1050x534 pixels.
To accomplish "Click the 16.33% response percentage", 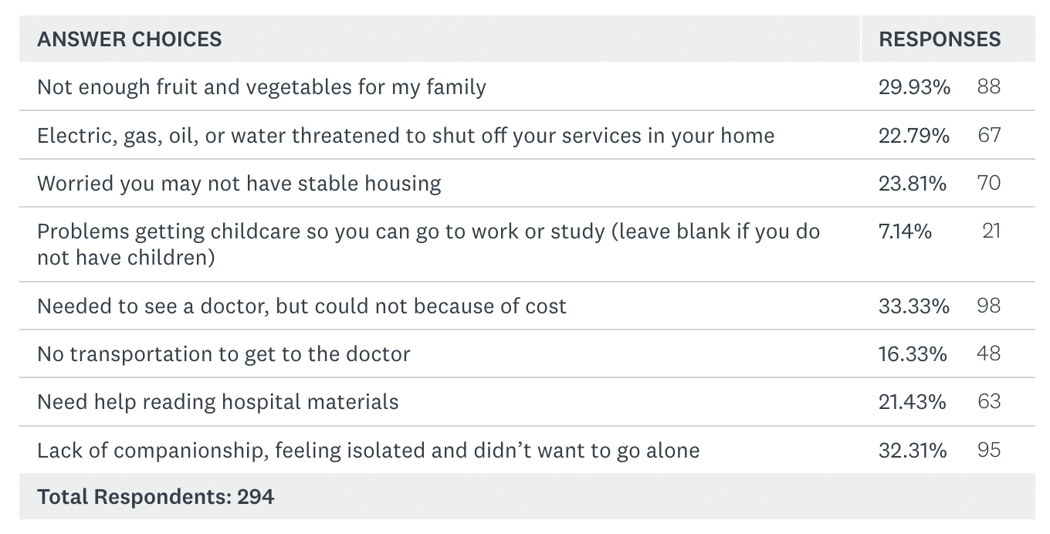I will click(x=913, y=354).
